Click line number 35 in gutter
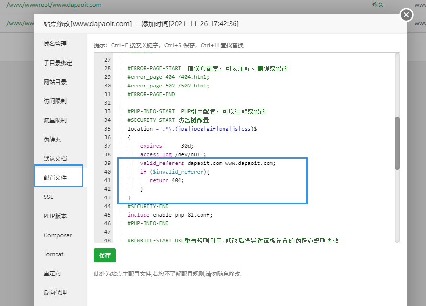 [x=107, y=129]
